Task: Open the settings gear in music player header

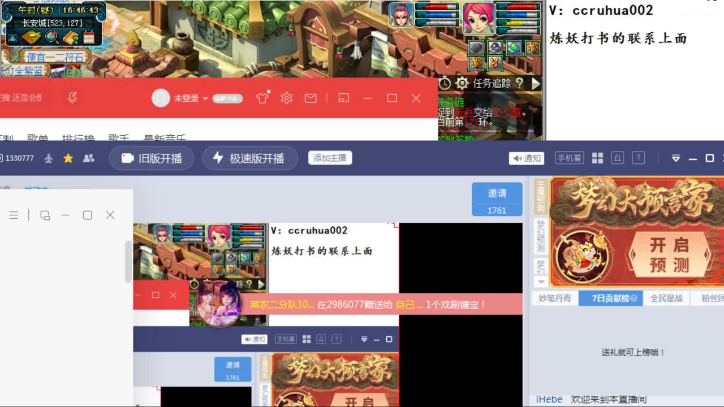Action: click(286, 98)
